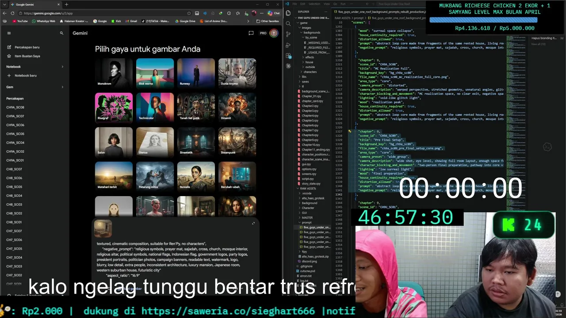Expand the Notebook section arrow
566x318 pixels.
point(62,67)
